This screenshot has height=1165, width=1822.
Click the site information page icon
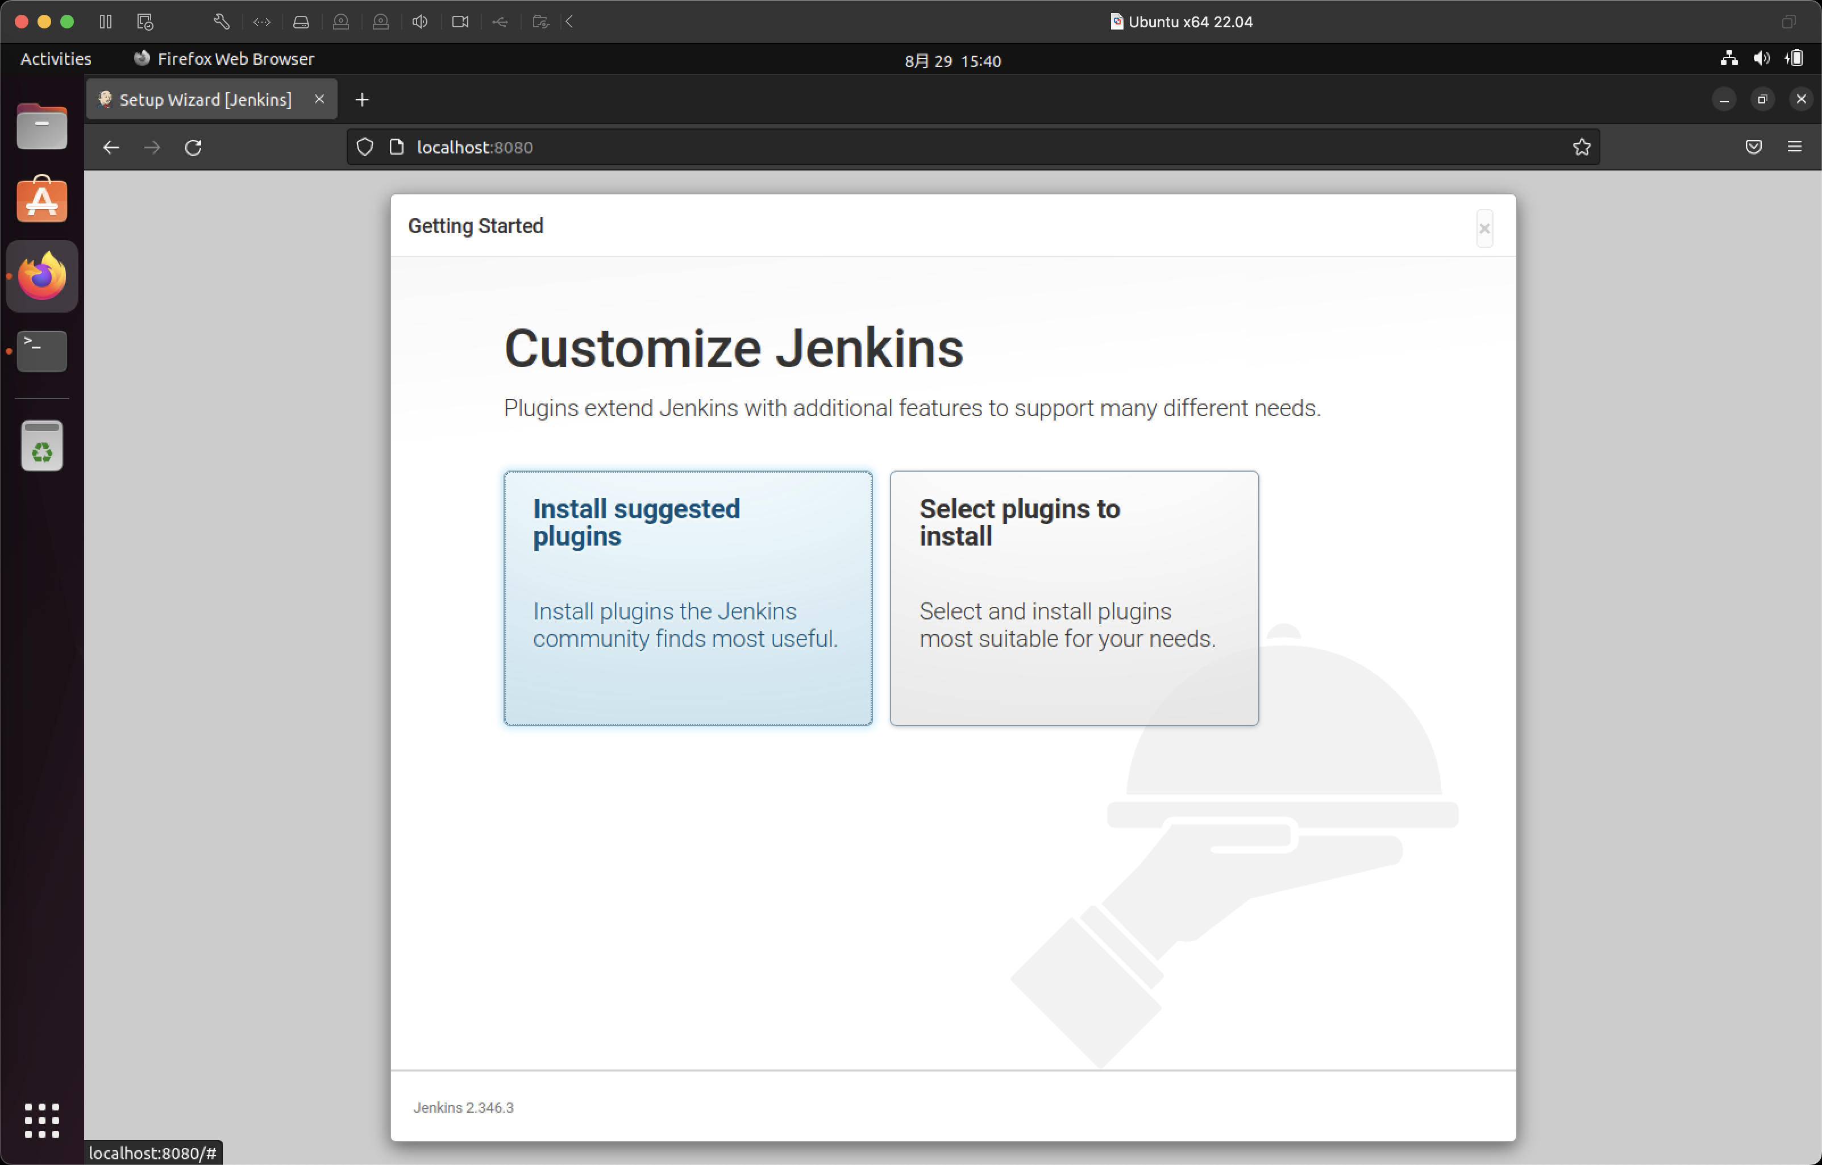click(397, 147)
